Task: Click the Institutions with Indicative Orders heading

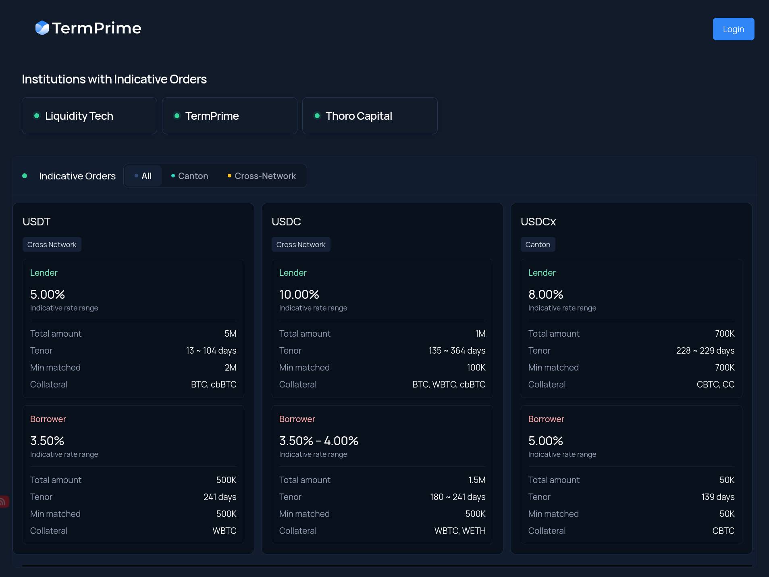Action: click(x=114, y=79)
